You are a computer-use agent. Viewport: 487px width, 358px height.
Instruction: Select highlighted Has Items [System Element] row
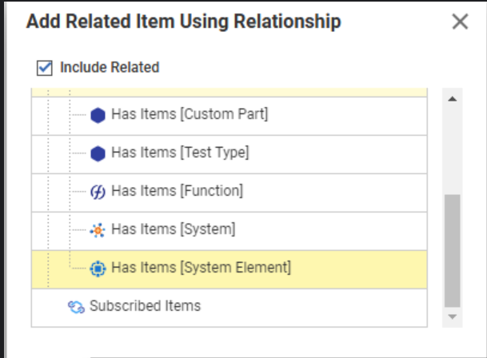tap(201, 268)
